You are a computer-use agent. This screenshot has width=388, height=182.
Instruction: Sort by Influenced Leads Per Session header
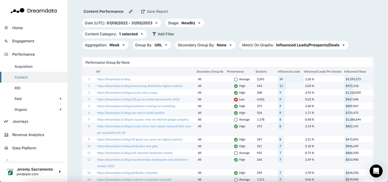click(x=322, y=72)
